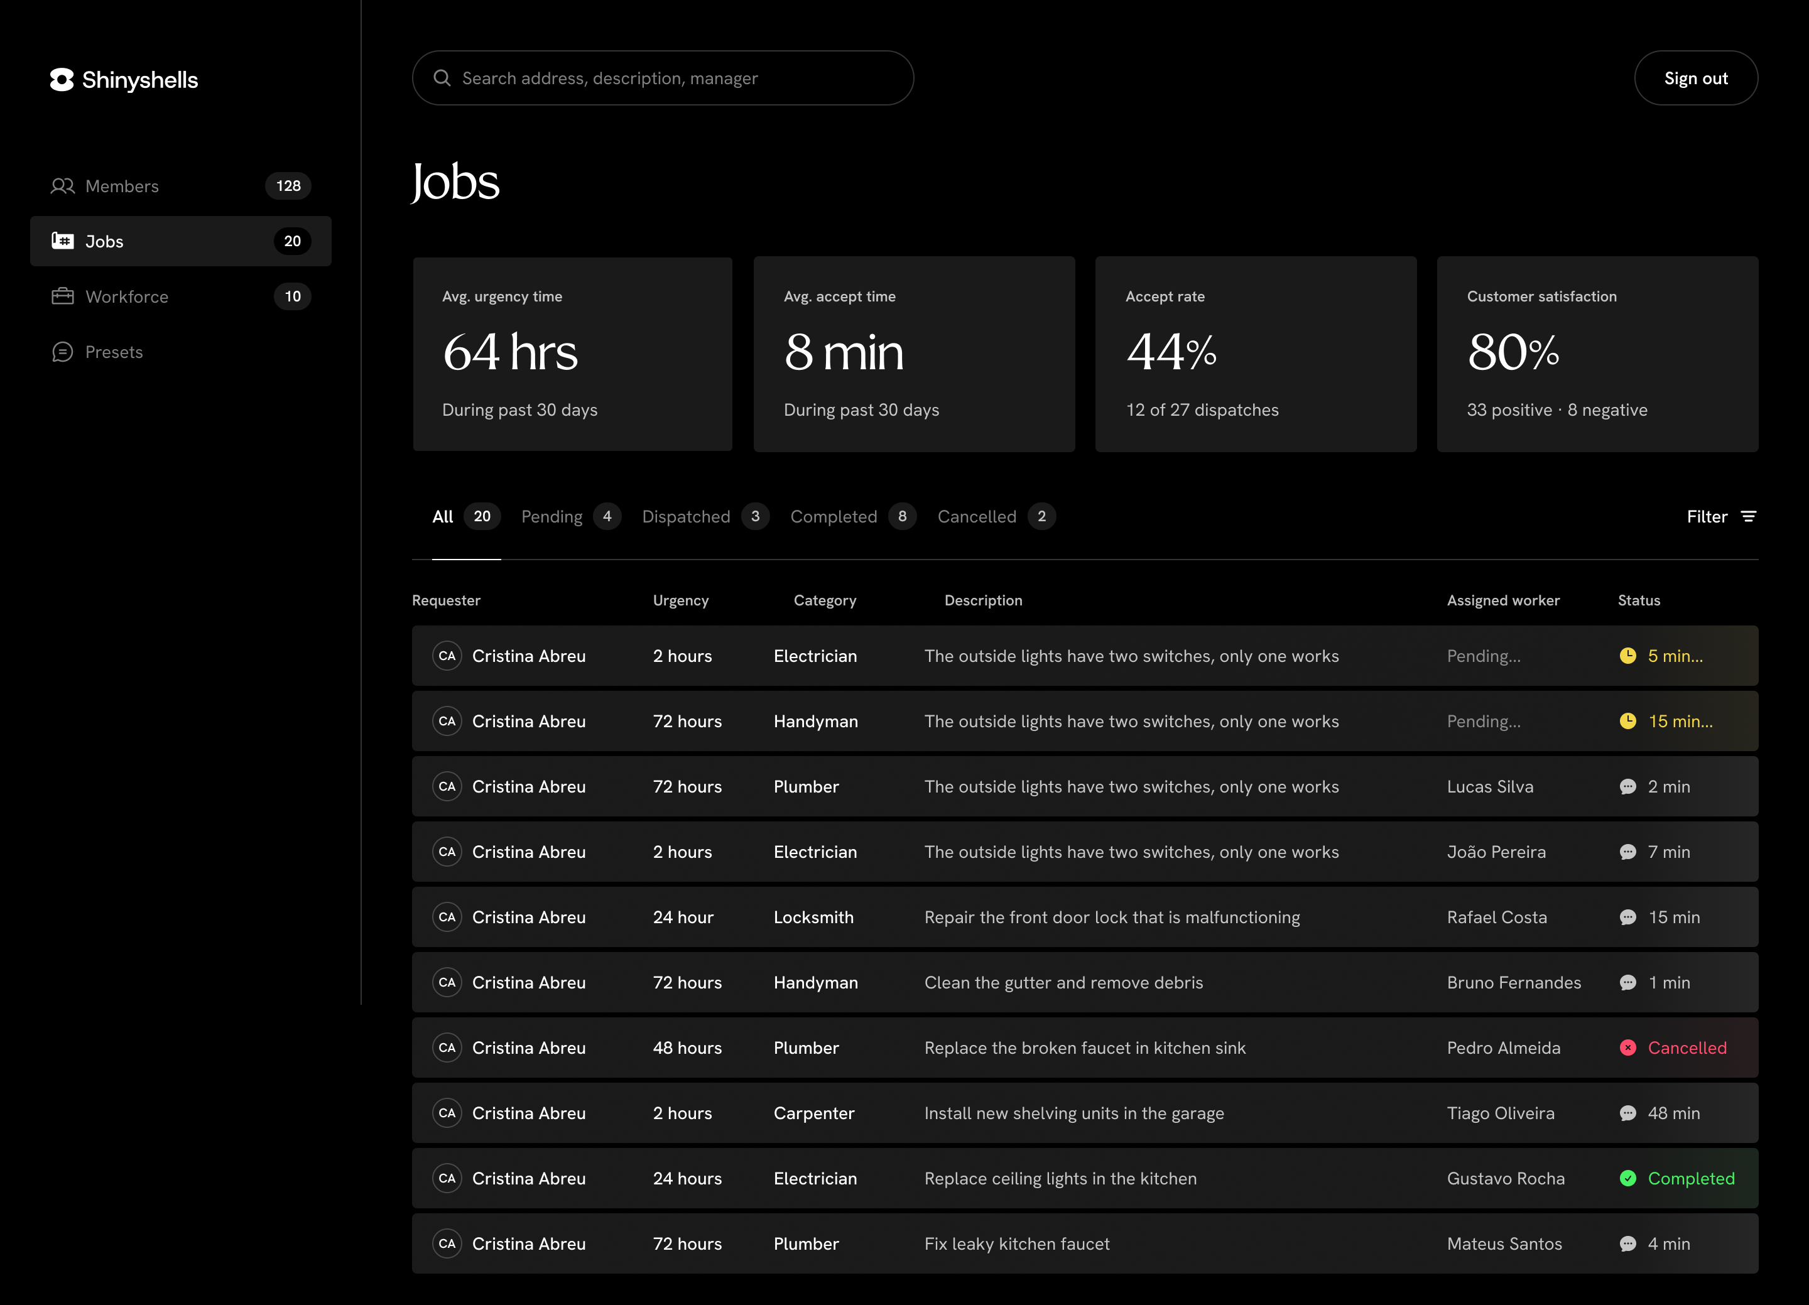Click CA avatar in Bruno Fernandes row

click(x=447, y=983)
